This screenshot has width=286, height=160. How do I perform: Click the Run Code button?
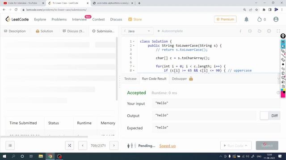pos(236,145)
